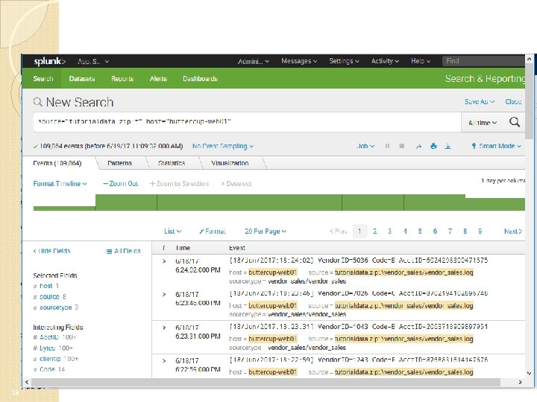
Task: Click Zoom Out on timeline
Action: tap(121, 184)
